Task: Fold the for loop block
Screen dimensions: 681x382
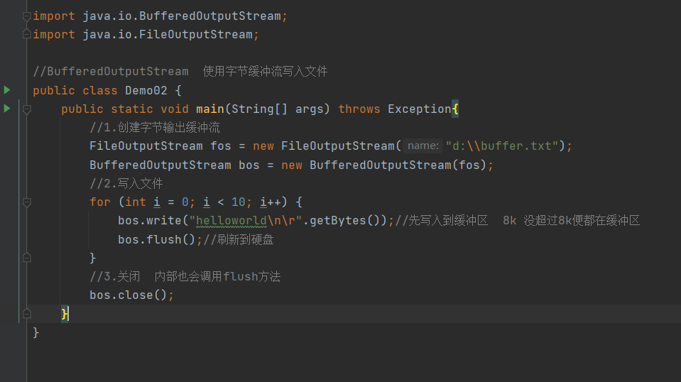Action: (26, 202)
